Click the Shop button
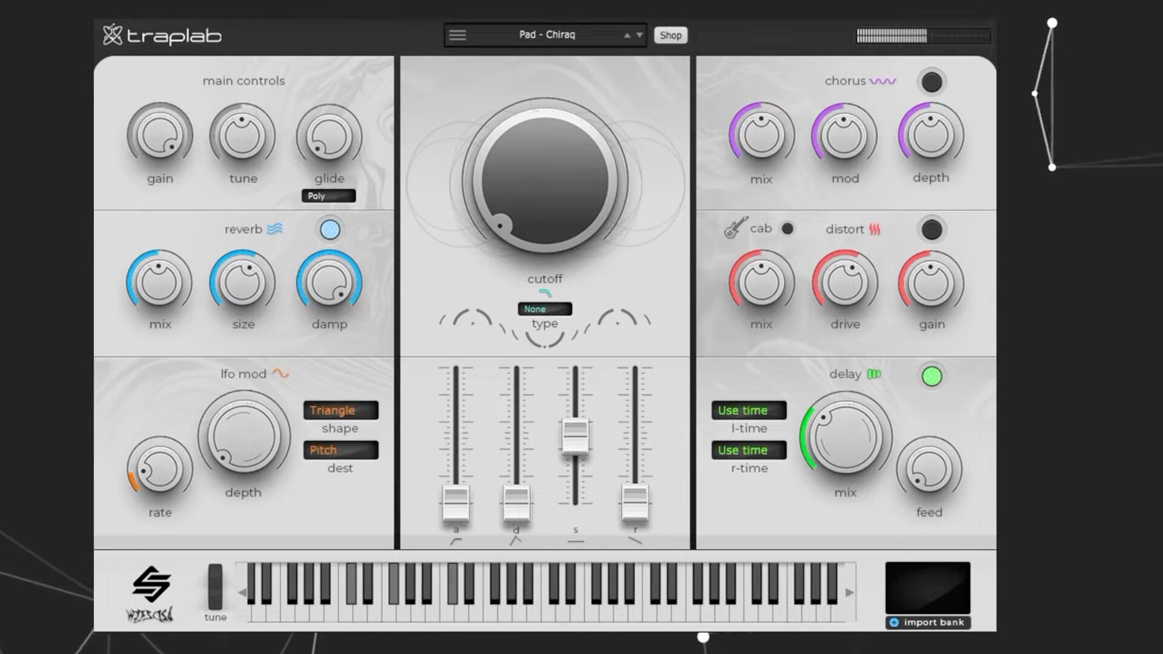The height and width of the screenshot is (654, 1163). coord(671,35)
